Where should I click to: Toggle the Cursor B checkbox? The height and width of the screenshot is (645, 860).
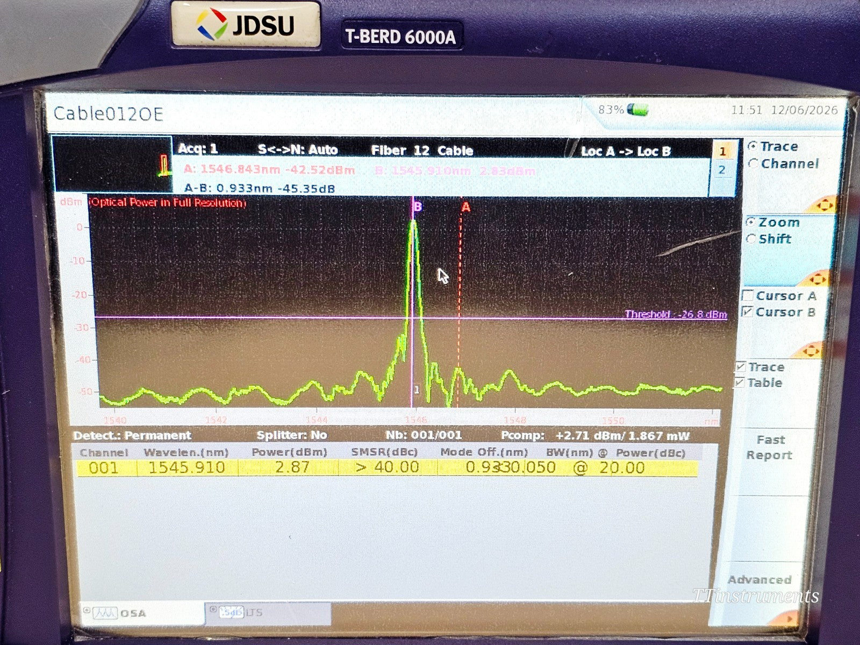(747, 312)
